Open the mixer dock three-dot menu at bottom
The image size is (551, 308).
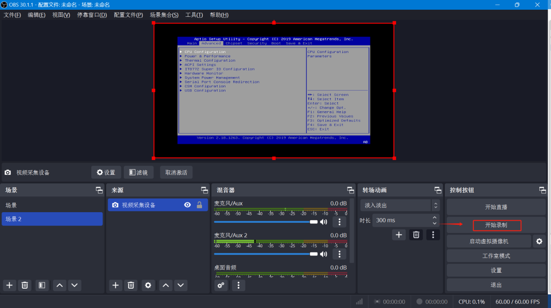pos(239,285)
